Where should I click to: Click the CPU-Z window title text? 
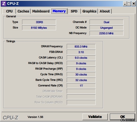(13, 4)
